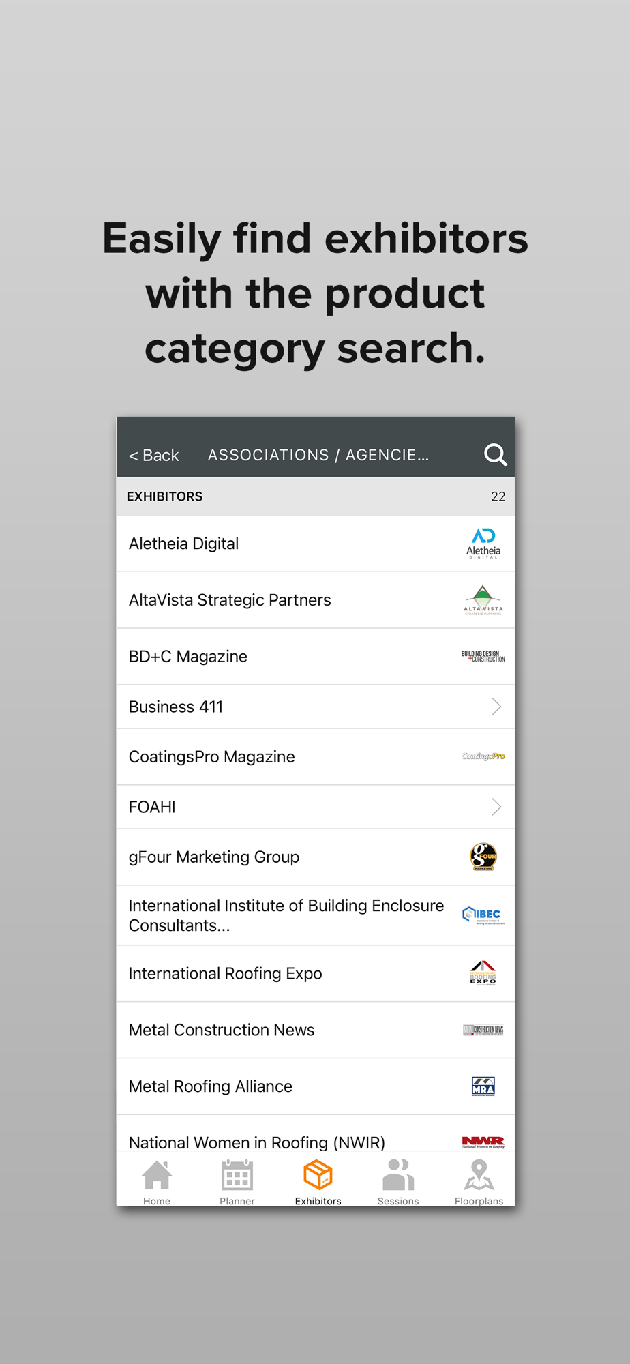Open BD+C Magazine exhibitor
The image size is (630, 1364).
click(x=316, y=656)
